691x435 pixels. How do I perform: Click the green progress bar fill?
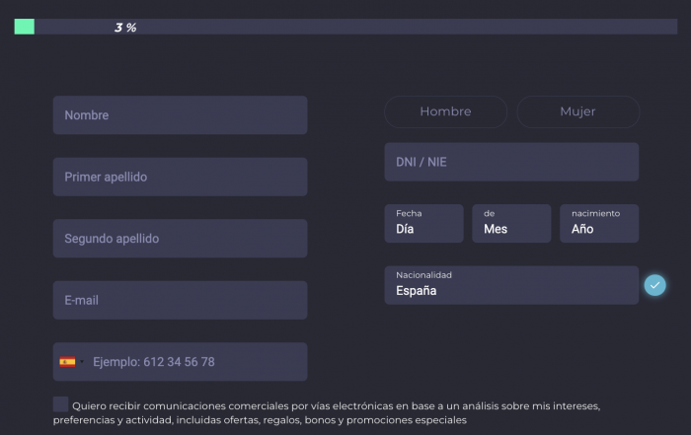(x=25, y=27)
